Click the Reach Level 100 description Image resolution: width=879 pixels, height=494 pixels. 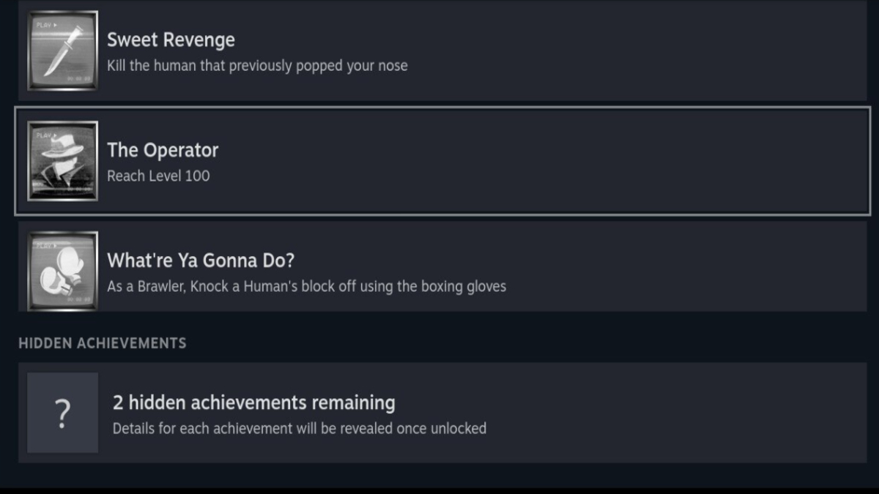tap(158, 176)
